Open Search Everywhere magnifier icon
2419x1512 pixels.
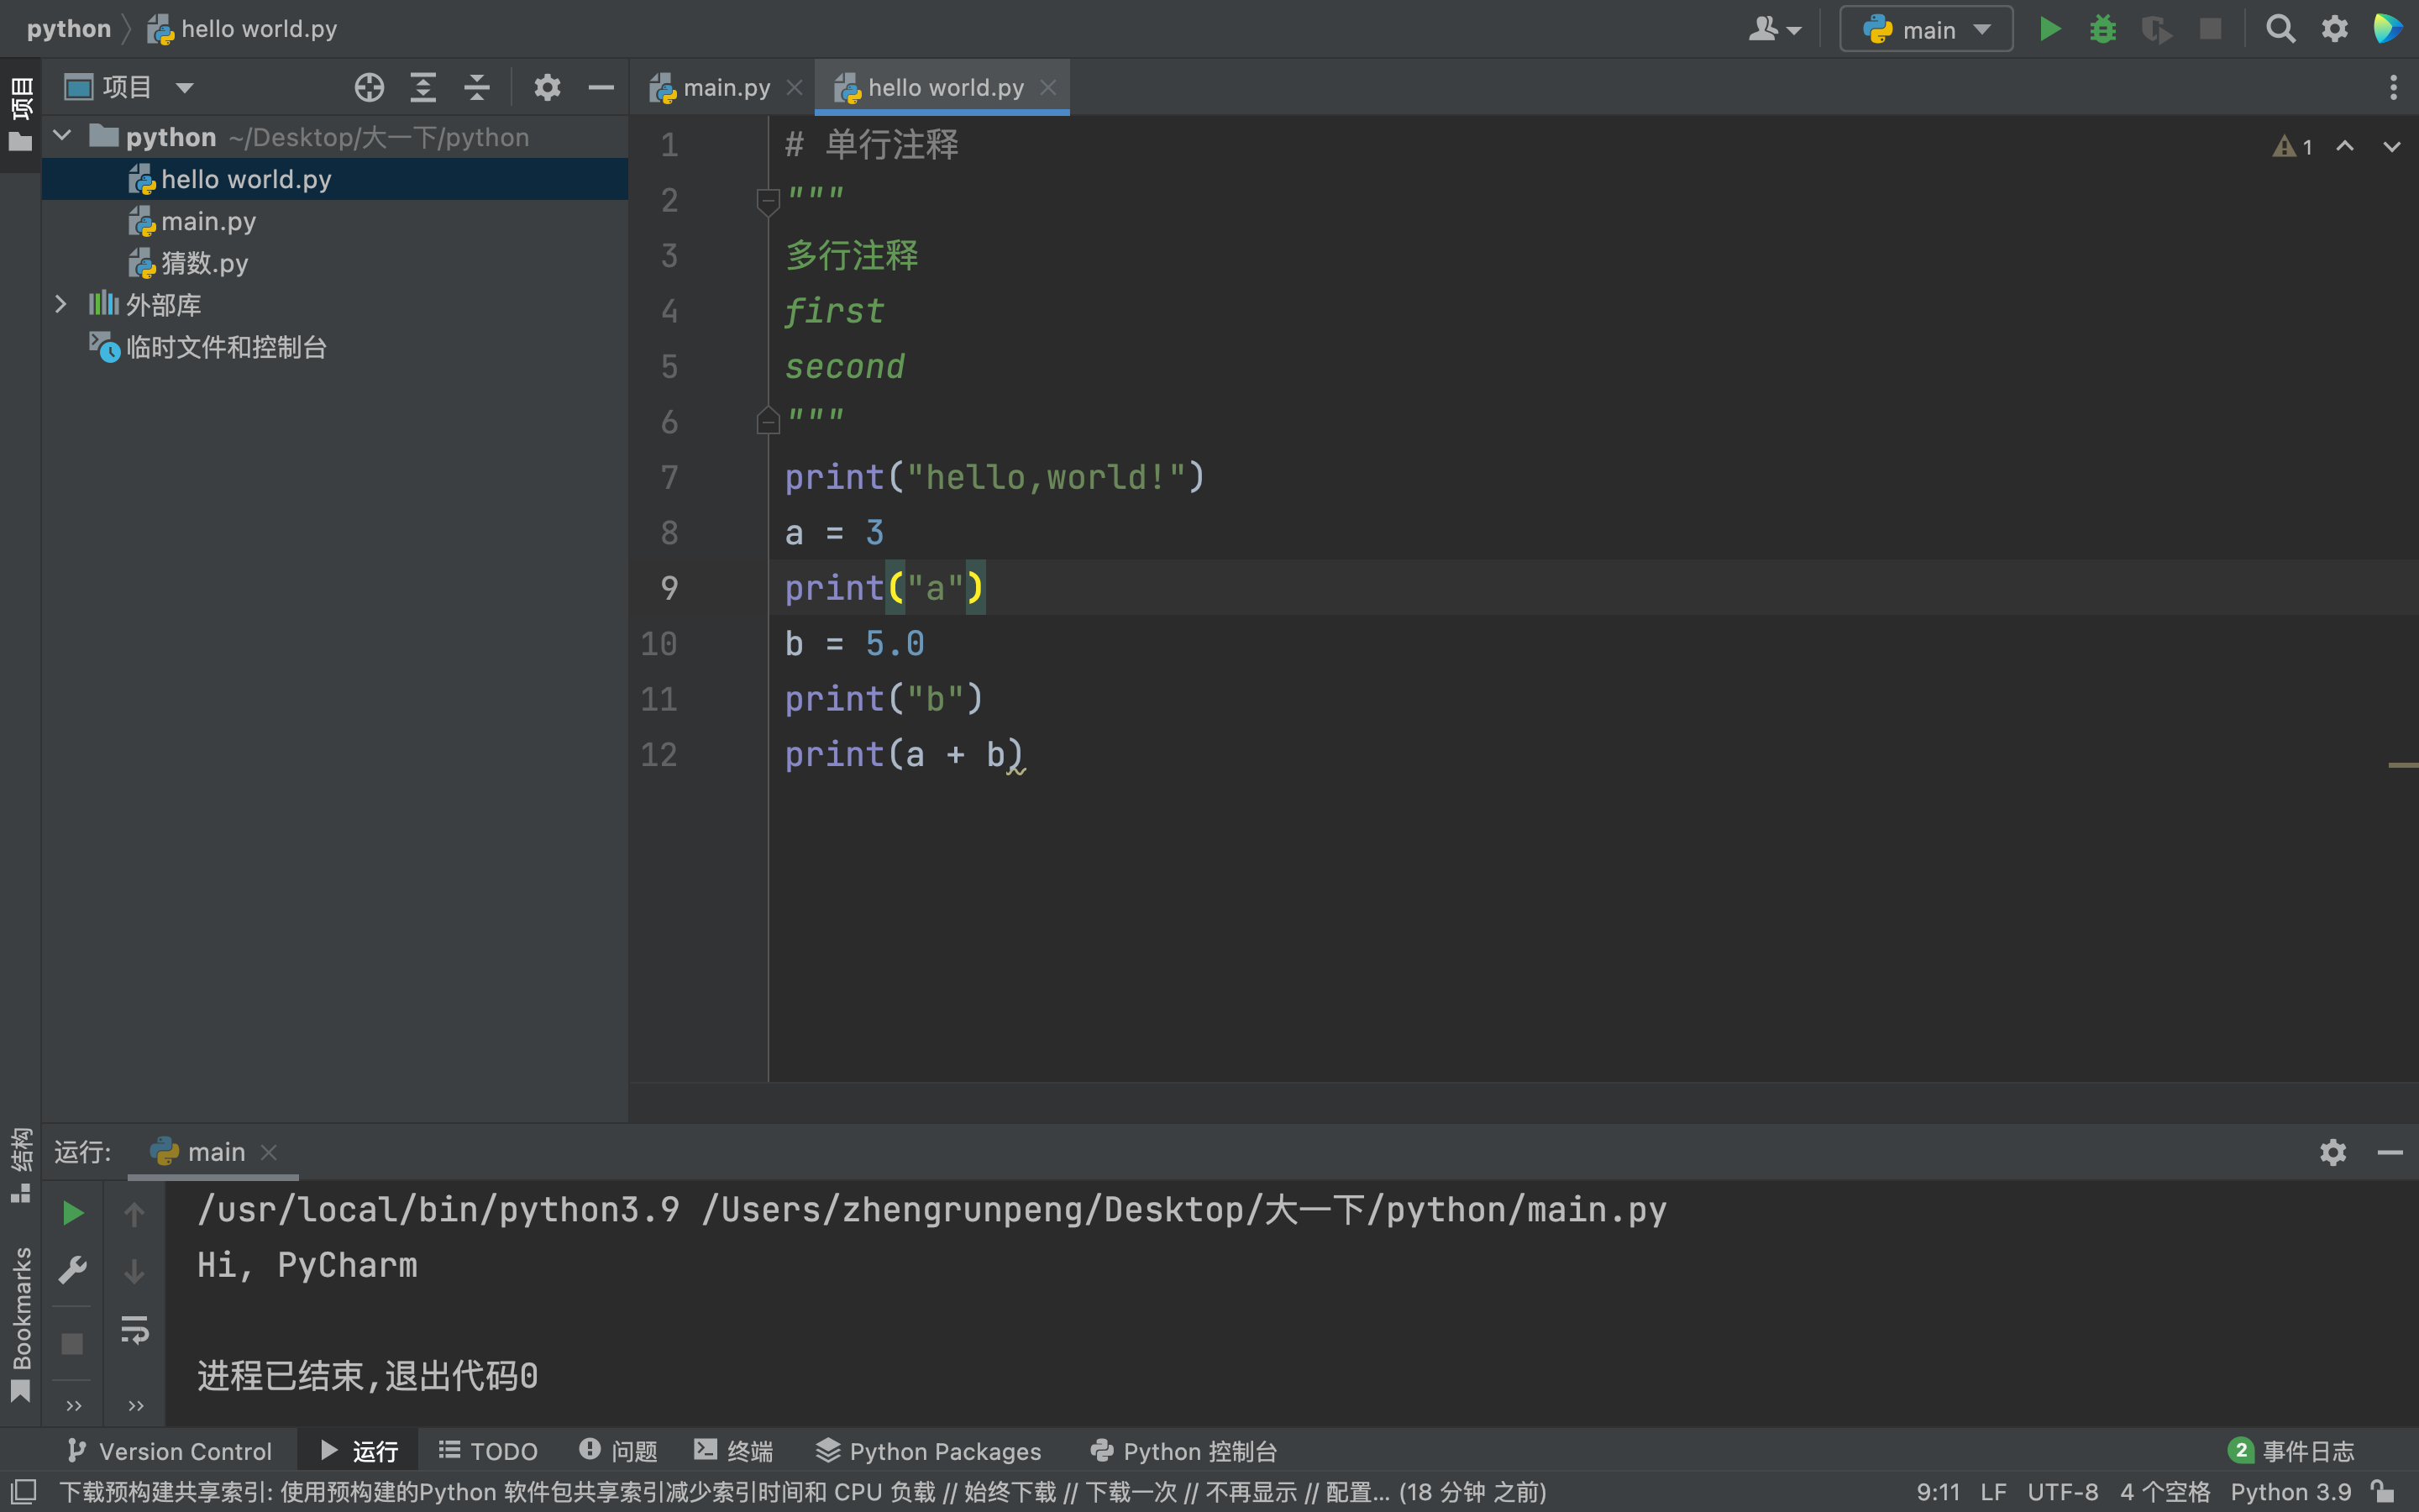(x=2280, y=29)
